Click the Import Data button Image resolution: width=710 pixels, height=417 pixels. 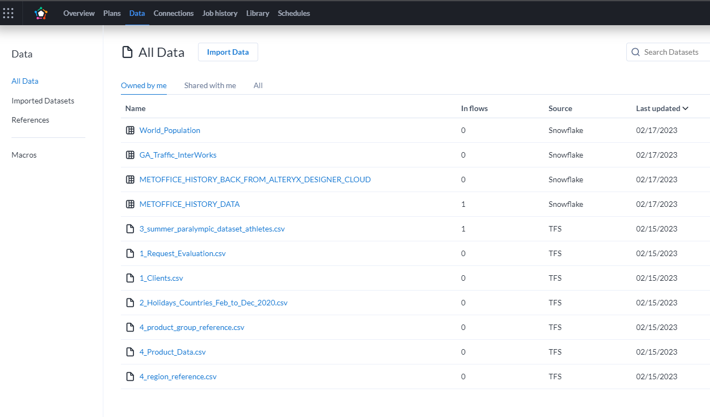coord(228,52)
